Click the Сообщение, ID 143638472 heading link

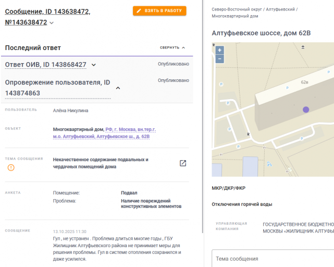click(47, 11)
